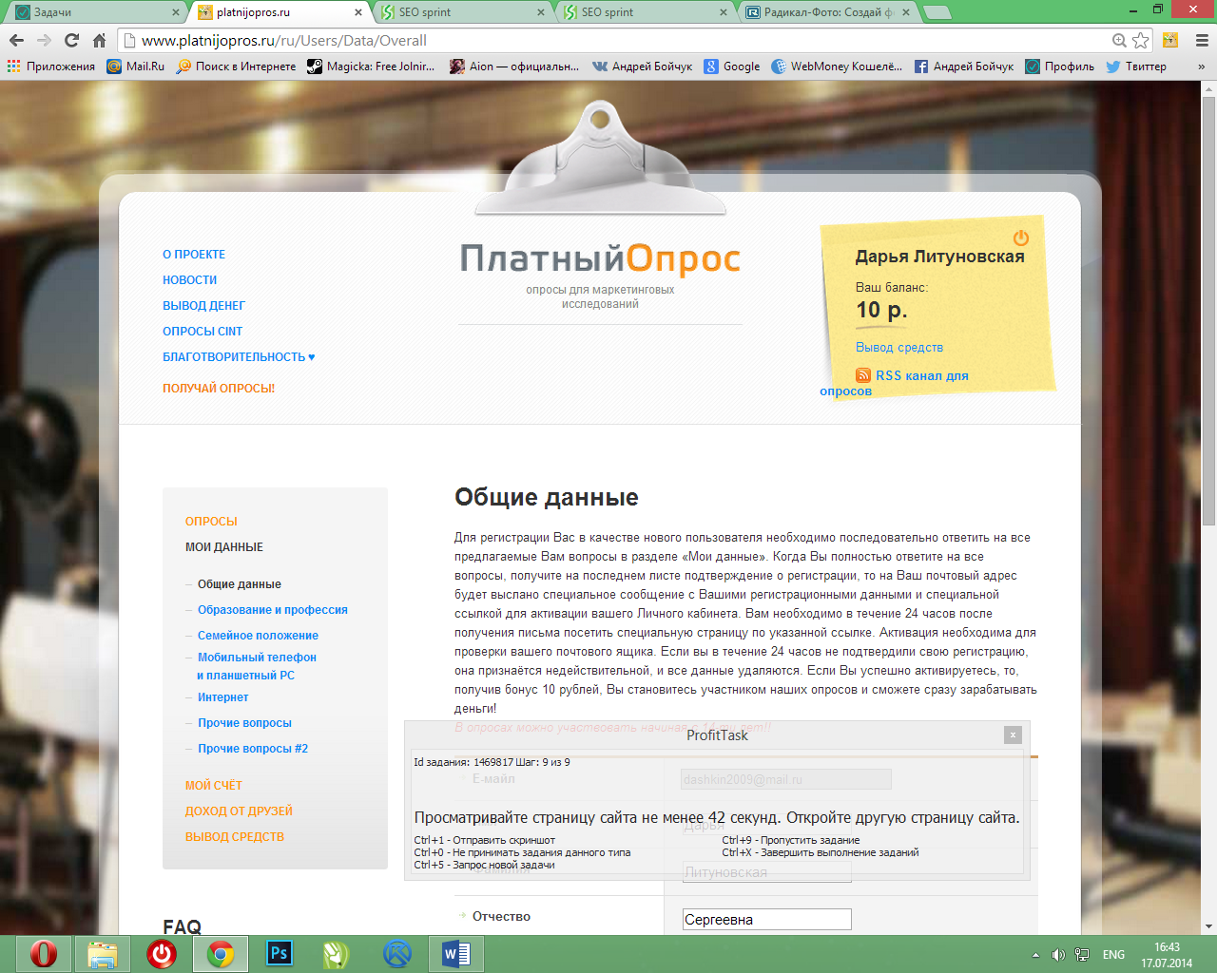This screenshot has width=1217, height=973.
Task: Open the Поиск в Интернете bookmark
Action: pyautogui.click(x=237, y=67)
